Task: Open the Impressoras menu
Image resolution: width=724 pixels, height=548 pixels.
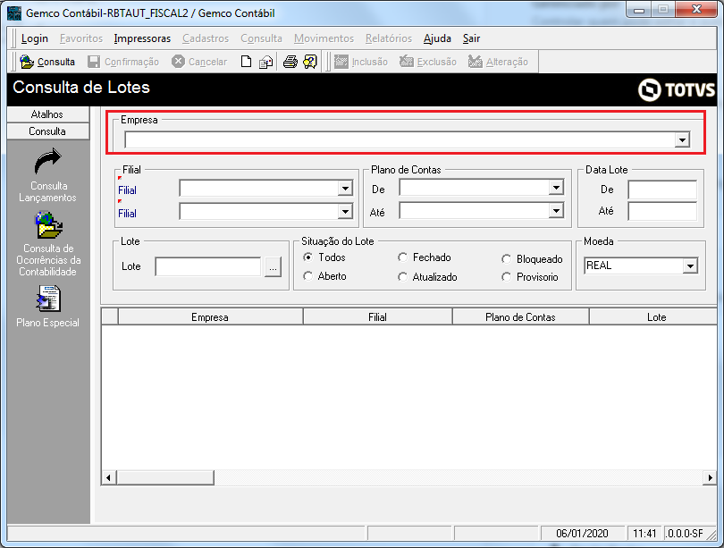Action: click(x=142, y=38)
